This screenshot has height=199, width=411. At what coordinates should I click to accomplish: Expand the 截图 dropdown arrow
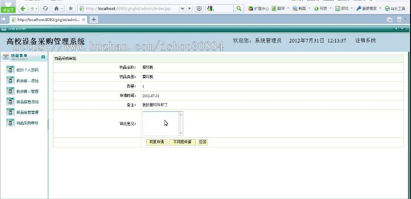click(x=309, y=8)
